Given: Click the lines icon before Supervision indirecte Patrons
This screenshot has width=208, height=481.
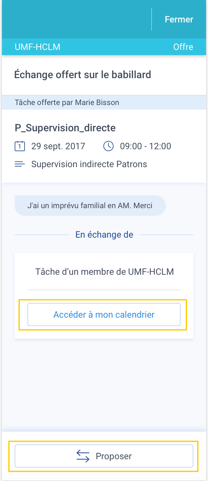Looking at the screenshot, I should (x=20, y=164).
